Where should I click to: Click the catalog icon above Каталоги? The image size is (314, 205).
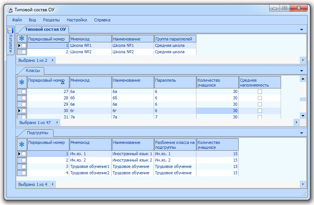coord(10,30)
